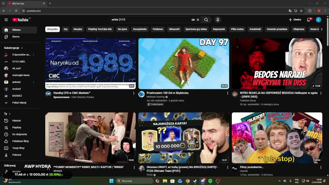Open options for NITRO REAKCJA video
The height and width of the screenshot is (185, 329).
[321, 93]
